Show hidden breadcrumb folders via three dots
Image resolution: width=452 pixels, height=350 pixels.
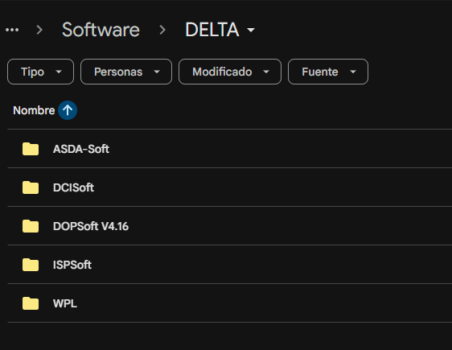tap(12, 30)
